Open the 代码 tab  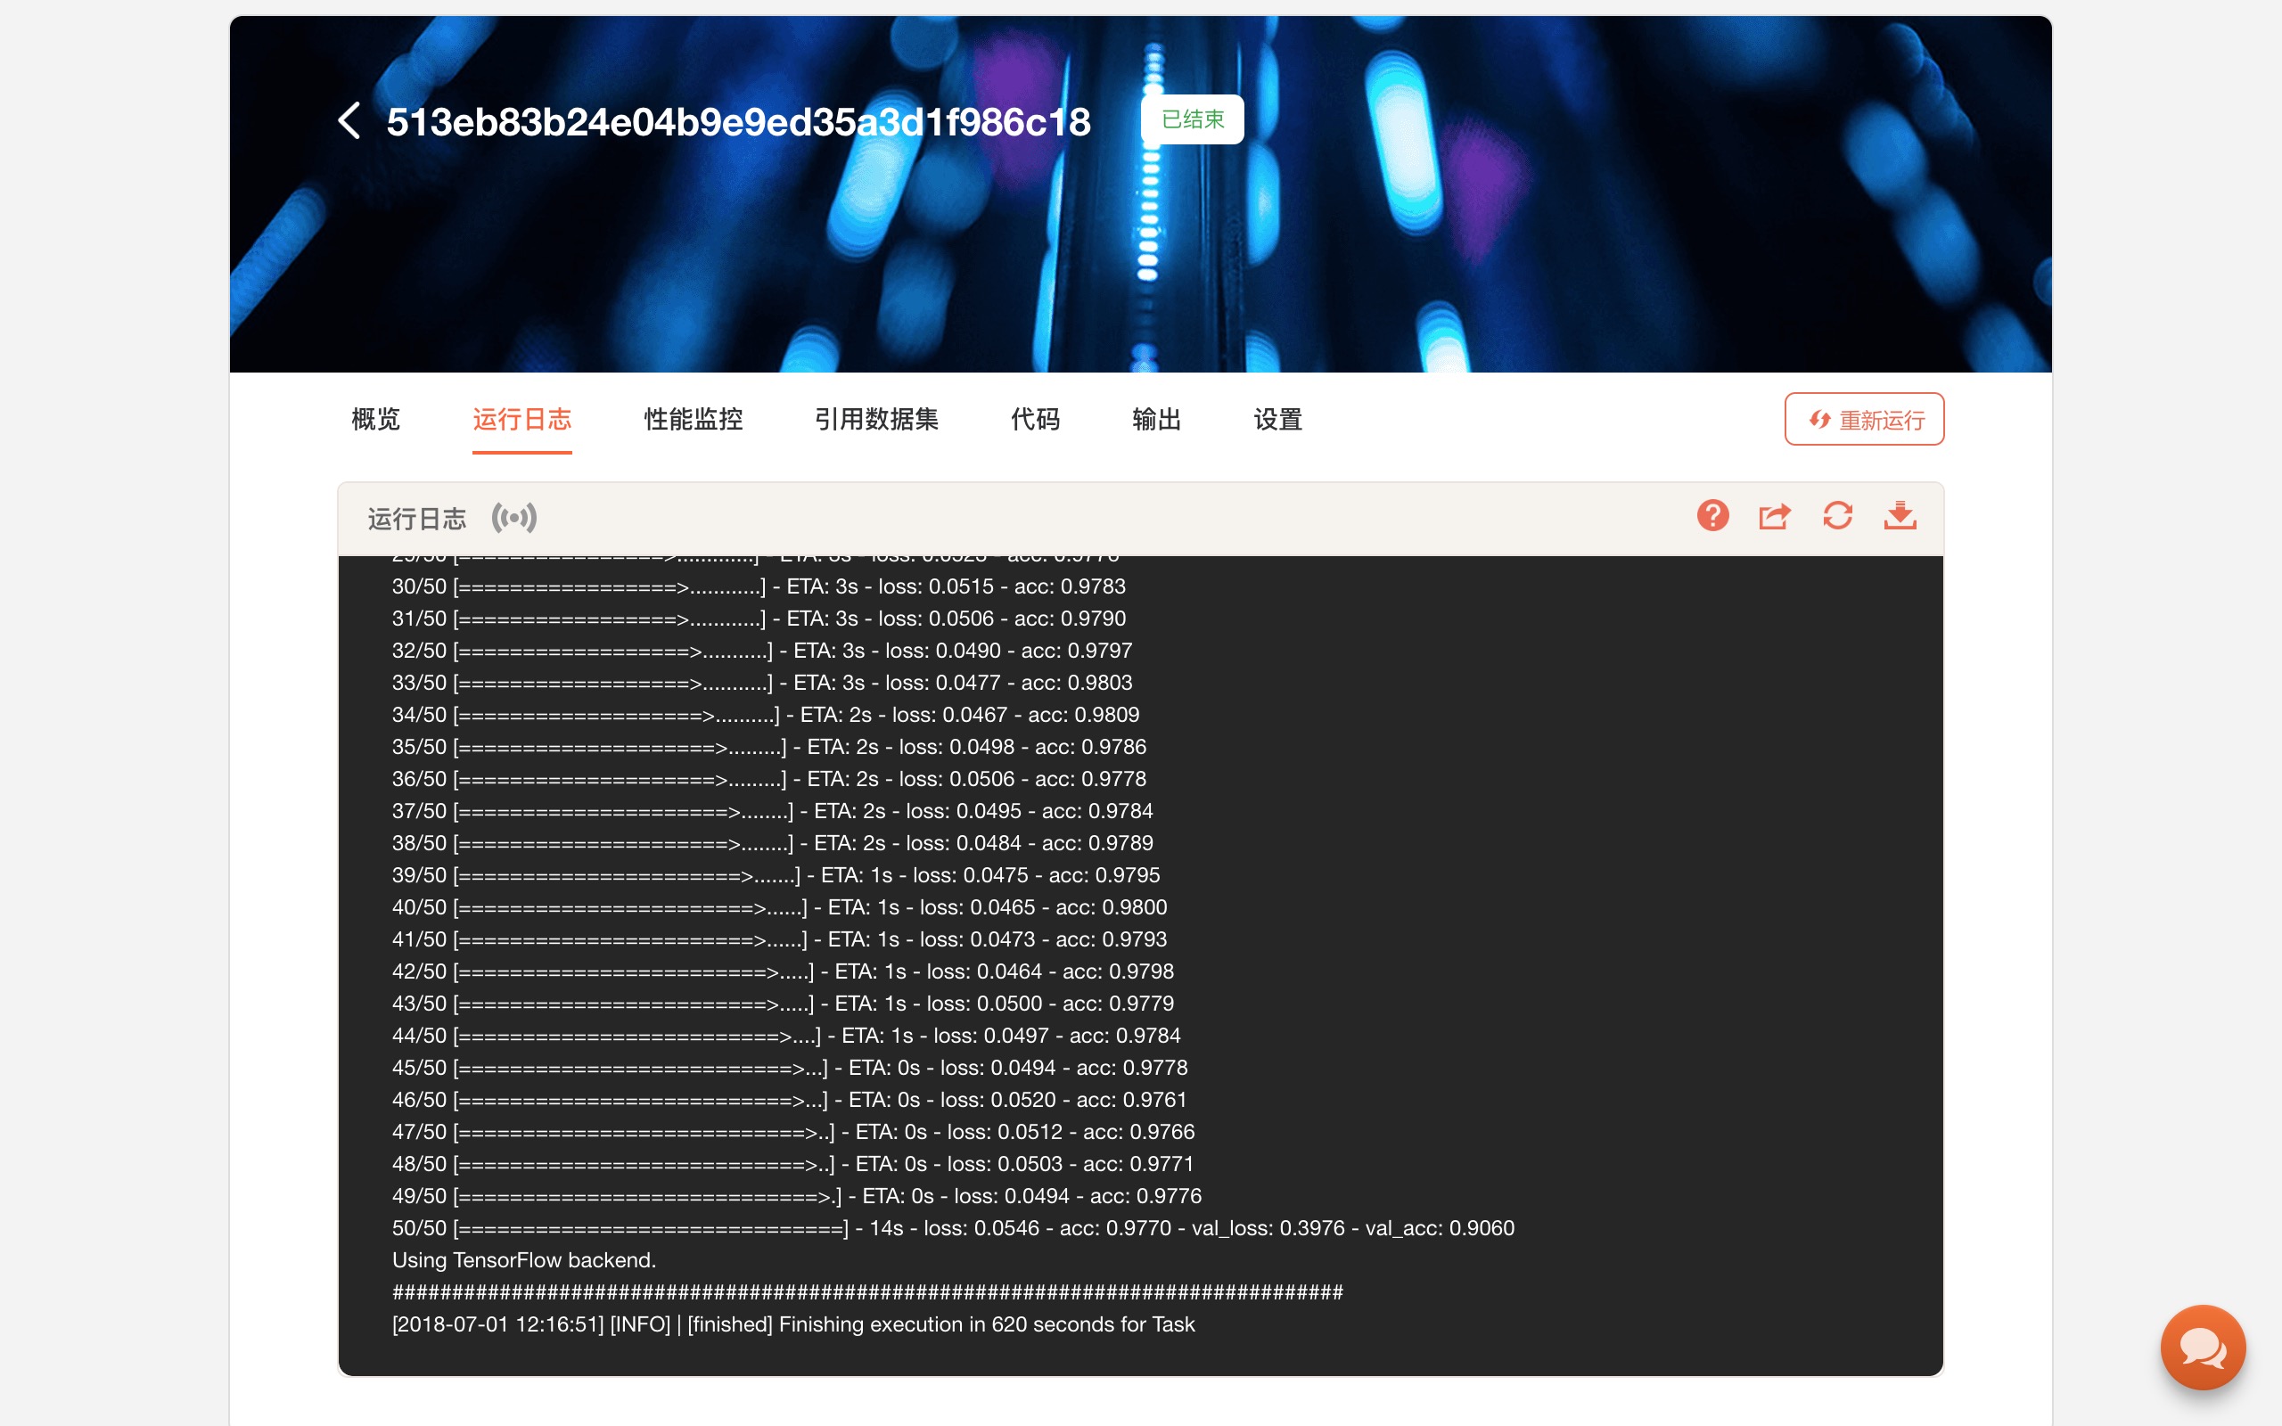click(x=1034, y=420)
